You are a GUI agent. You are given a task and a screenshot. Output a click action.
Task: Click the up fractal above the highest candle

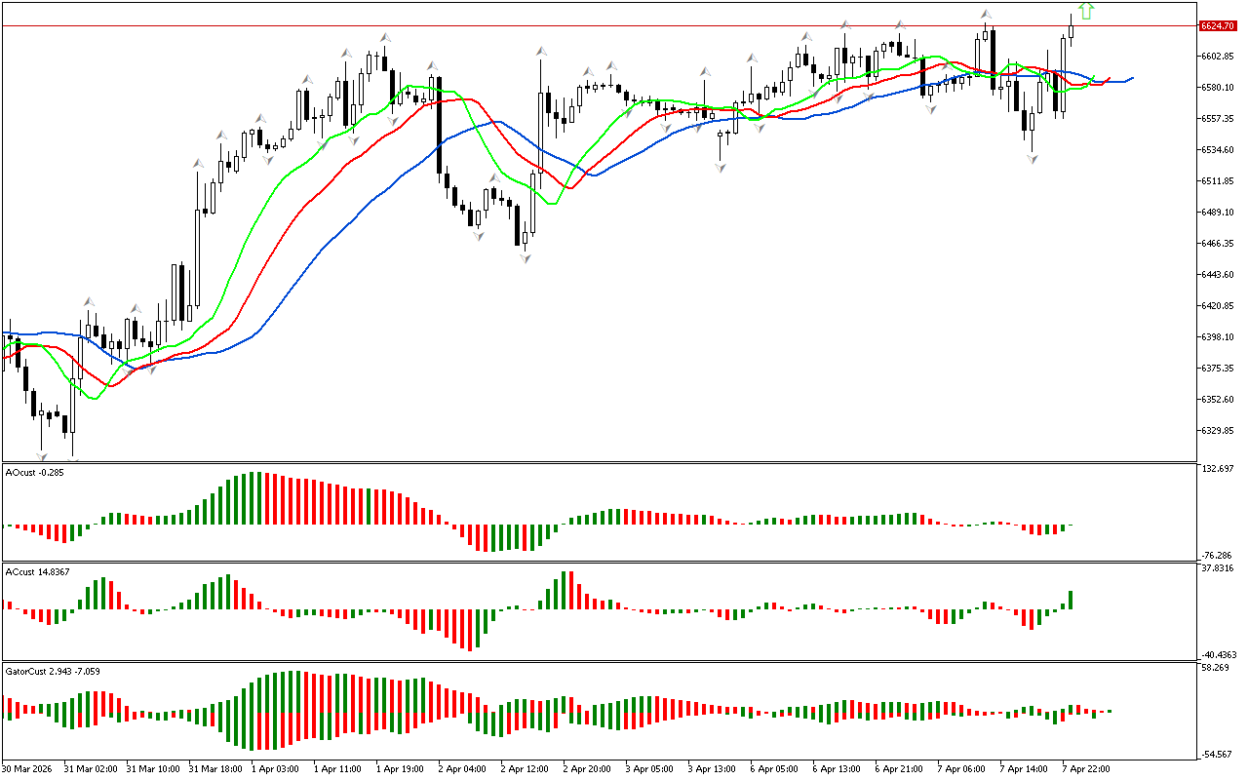coord(987,15)
